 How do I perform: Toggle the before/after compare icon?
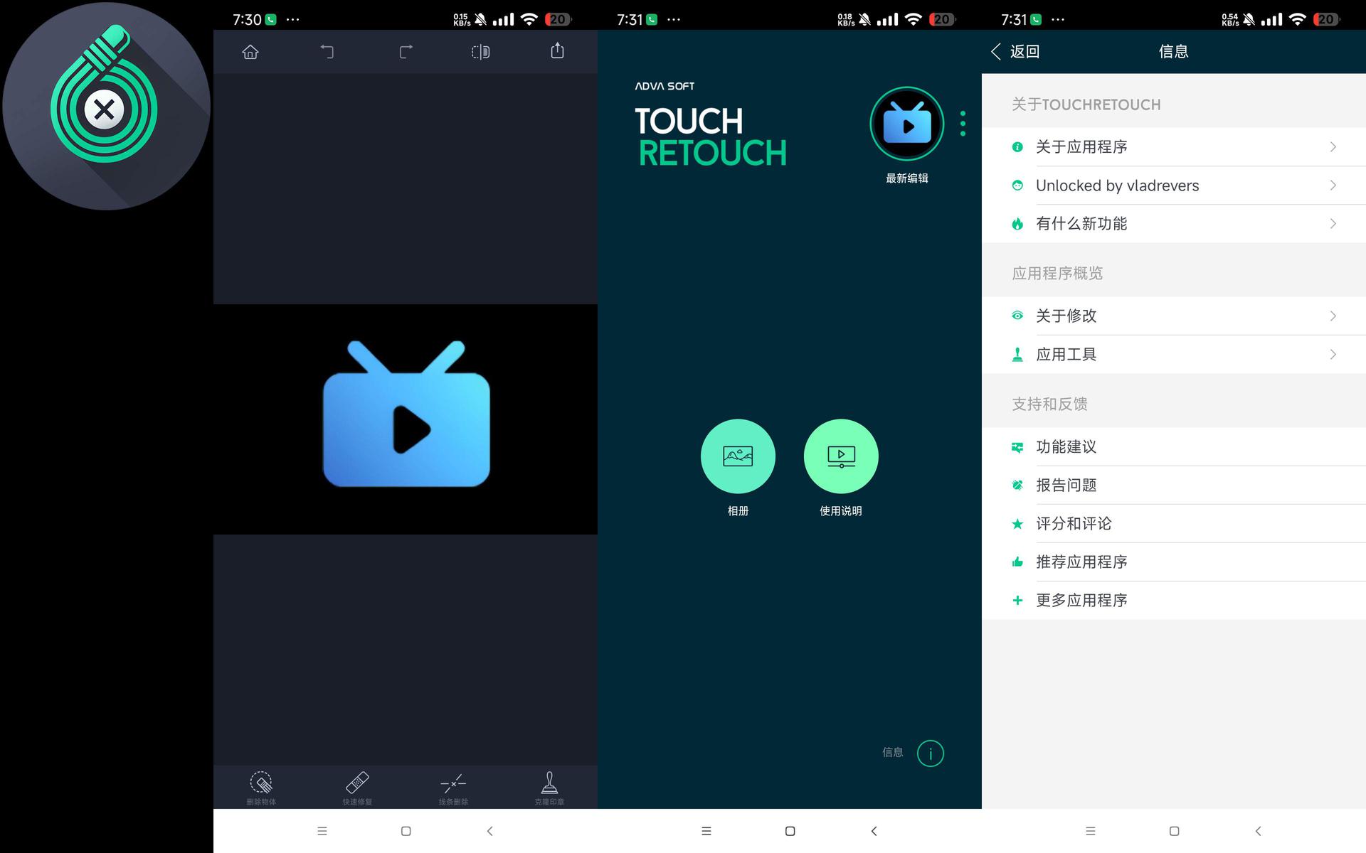click(481, 52)
